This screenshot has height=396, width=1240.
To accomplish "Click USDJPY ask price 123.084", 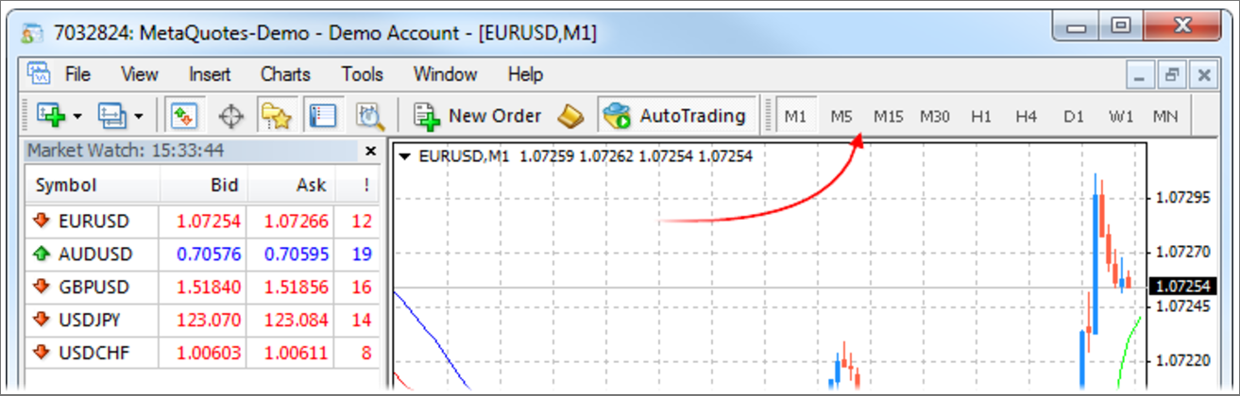I will (297, 320).
